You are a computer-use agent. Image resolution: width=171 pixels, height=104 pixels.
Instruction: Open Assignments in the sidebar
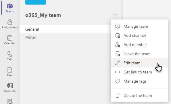tap(10, 24)
